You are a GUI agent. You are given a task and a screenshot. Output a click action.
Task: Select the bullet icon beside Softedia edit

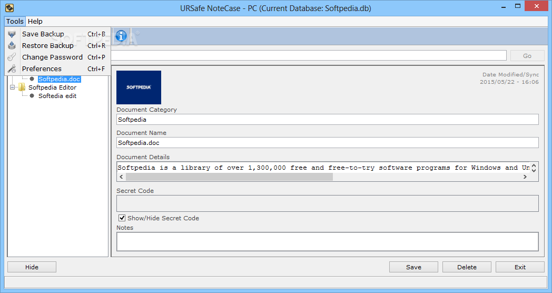coord(32,96)
